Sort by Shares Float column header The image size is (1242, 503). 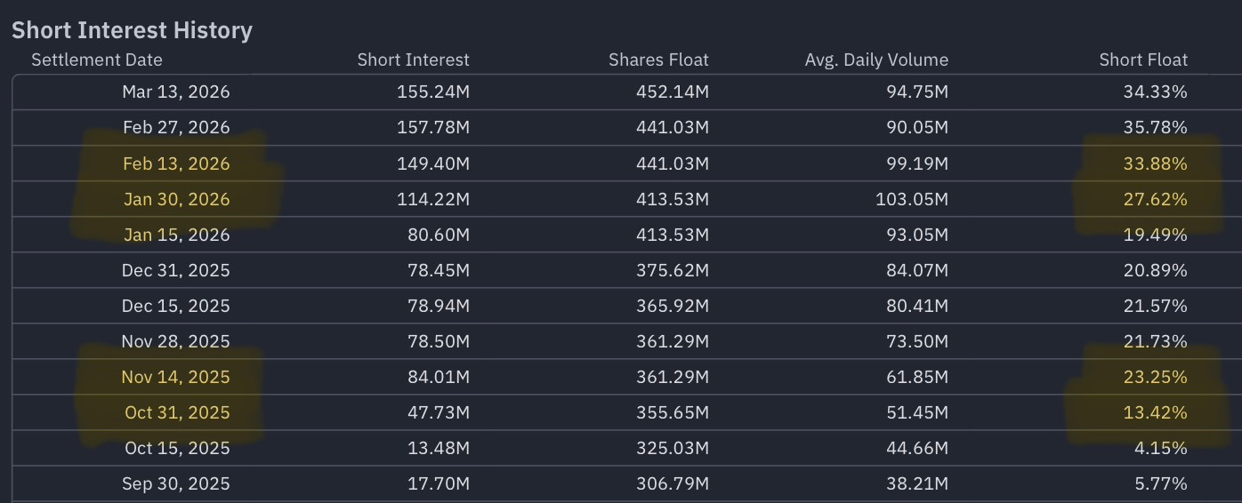click(658, 60)
